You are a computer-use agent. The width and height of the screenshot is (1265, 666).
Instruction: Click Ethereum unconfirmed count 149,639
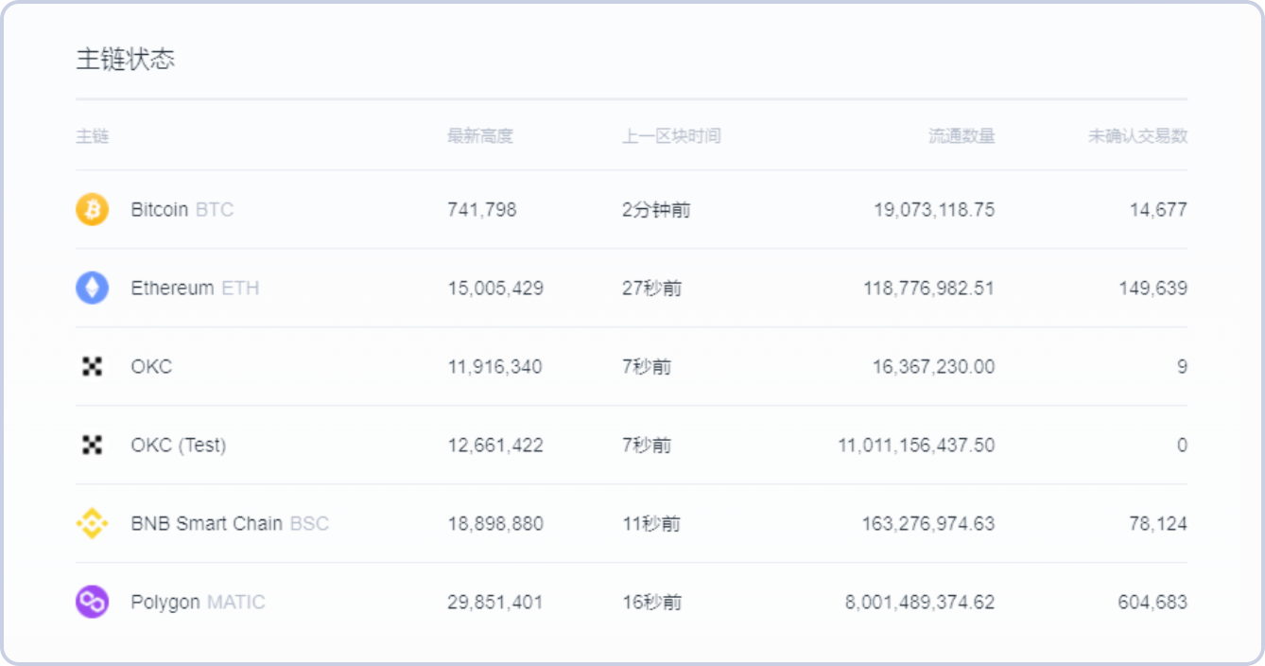point(1153,288)
